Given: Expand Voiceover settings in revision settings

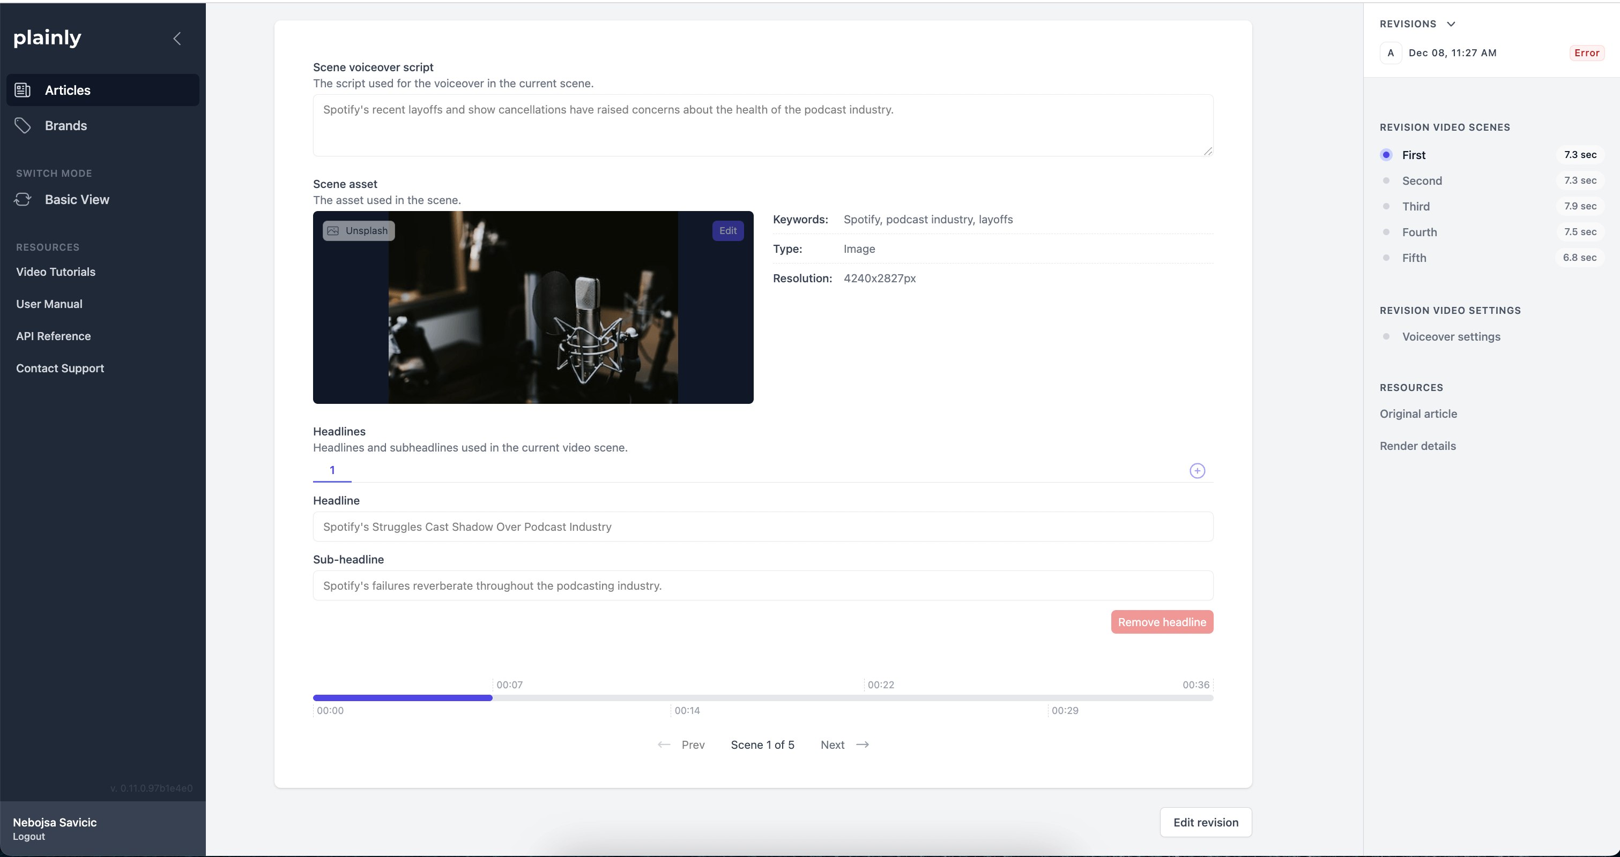Looking at the screenshot, I should click(x=1451, y=336).
